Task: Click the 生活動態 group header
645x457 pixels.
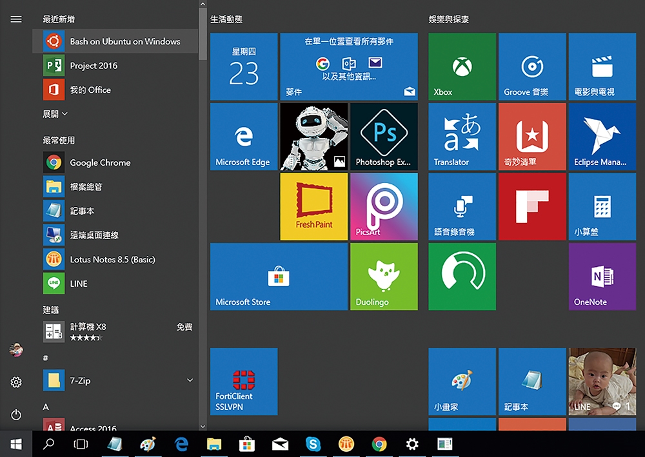Action: point(226,19)
